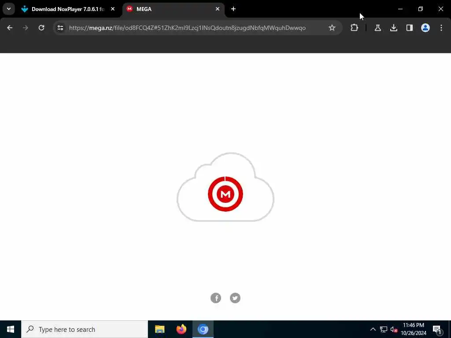Open MEGA's Facebook page icon

tap(216, 298)
